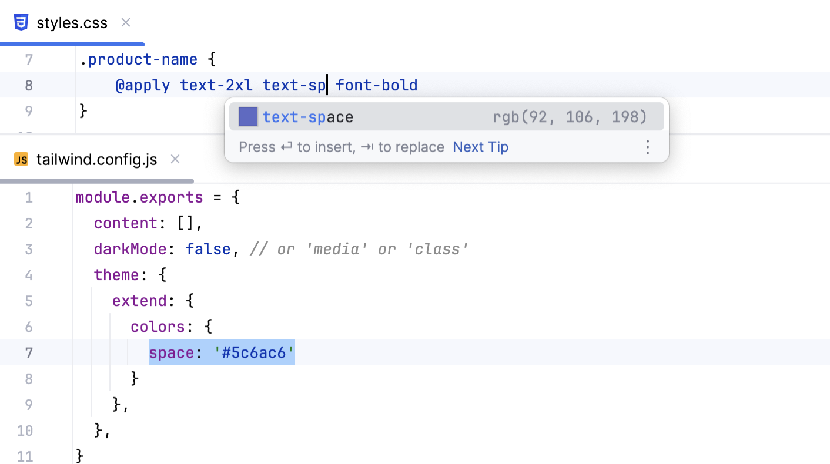Click the darkMode: false value
830x464 pixels.
pos(207,248)
